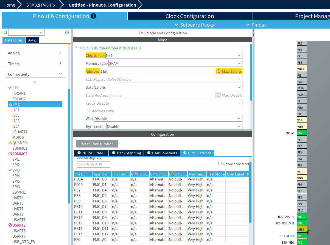This screenshot has height=245, width=330.
Task: Go to Home in the breadcrumb
Action: (x=9, y=5)
